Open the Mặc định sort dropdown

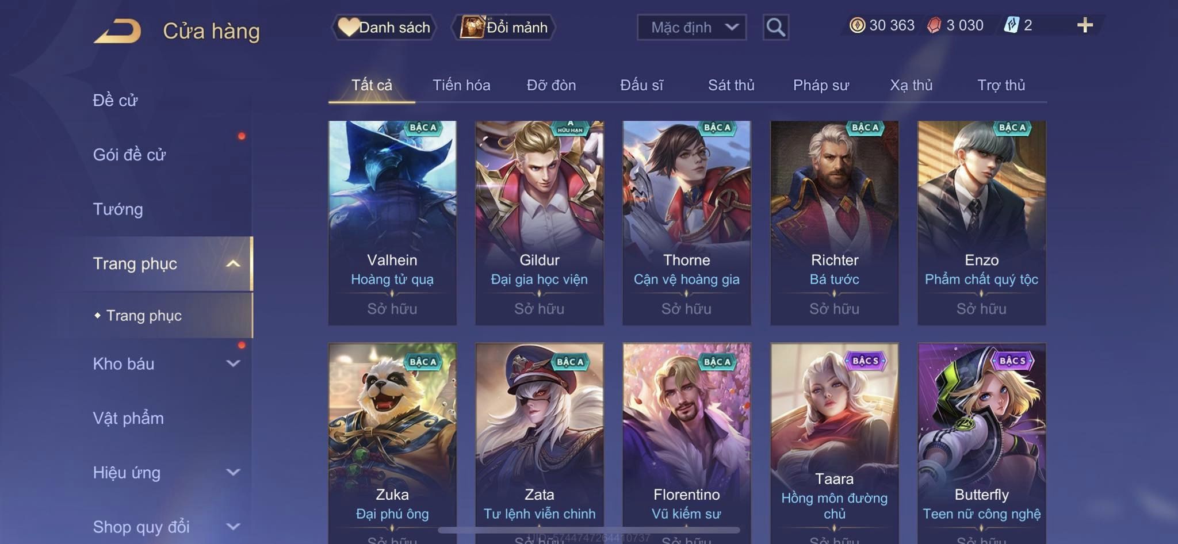pyautogui.click(x=691, y=27)
